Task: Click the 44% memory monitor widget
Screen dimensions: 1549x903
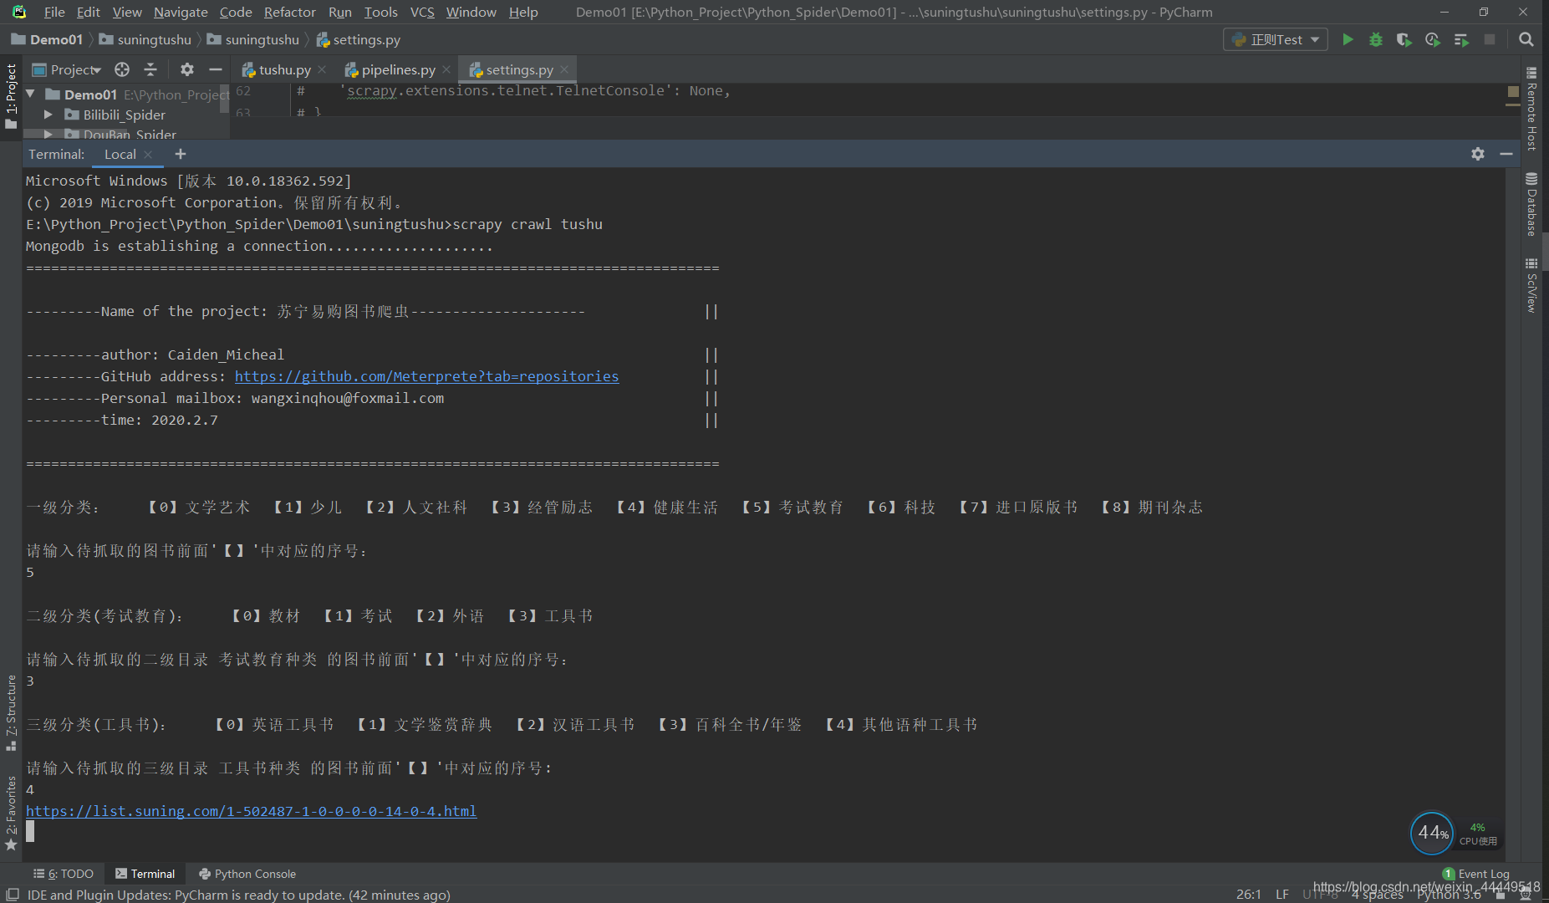Action: click(x=1432, y=833)
